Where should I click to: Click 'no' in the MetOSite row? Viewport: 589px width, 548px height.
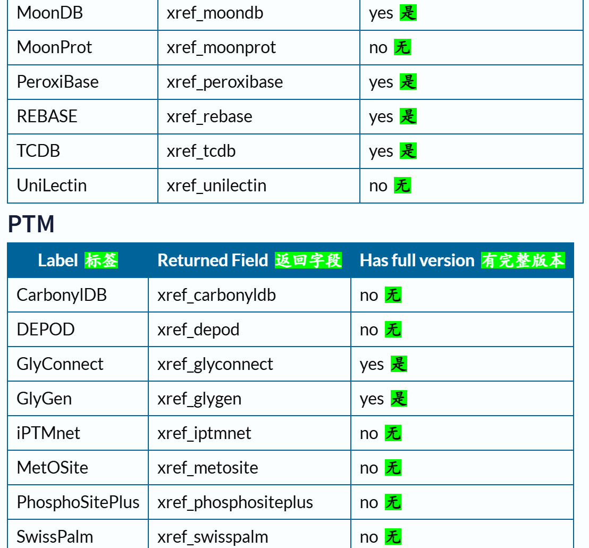click(x=369, y=469)
